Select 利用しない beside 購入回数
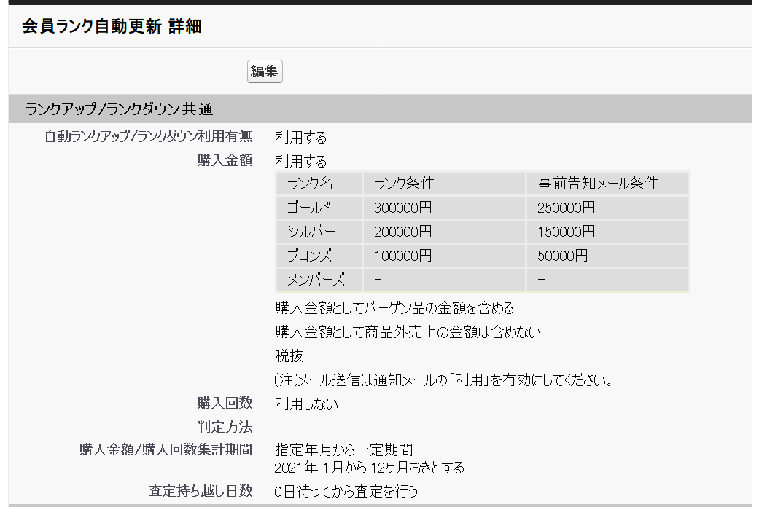The width and height of the screenshot is (759, 507). [x=304, y=404]
